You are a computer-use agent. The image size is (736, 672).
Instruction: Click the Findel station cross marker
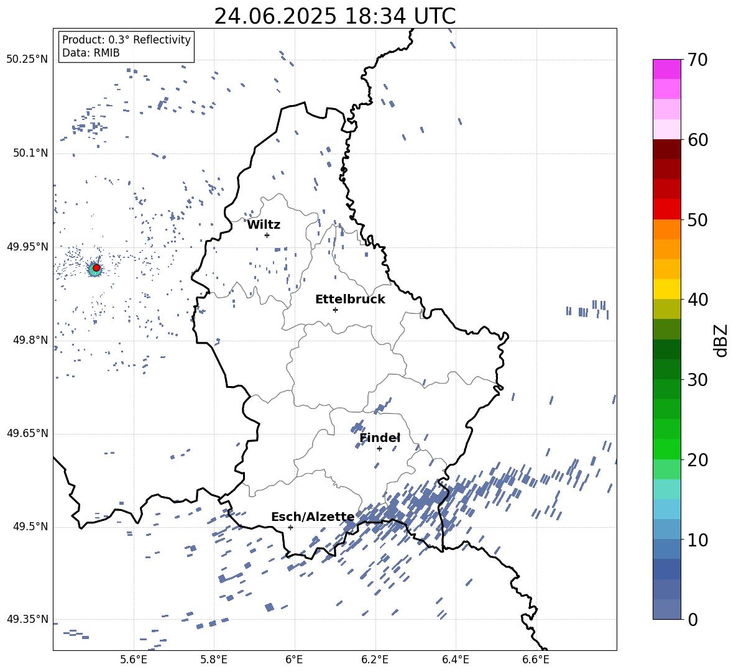(x=379, y=448)
